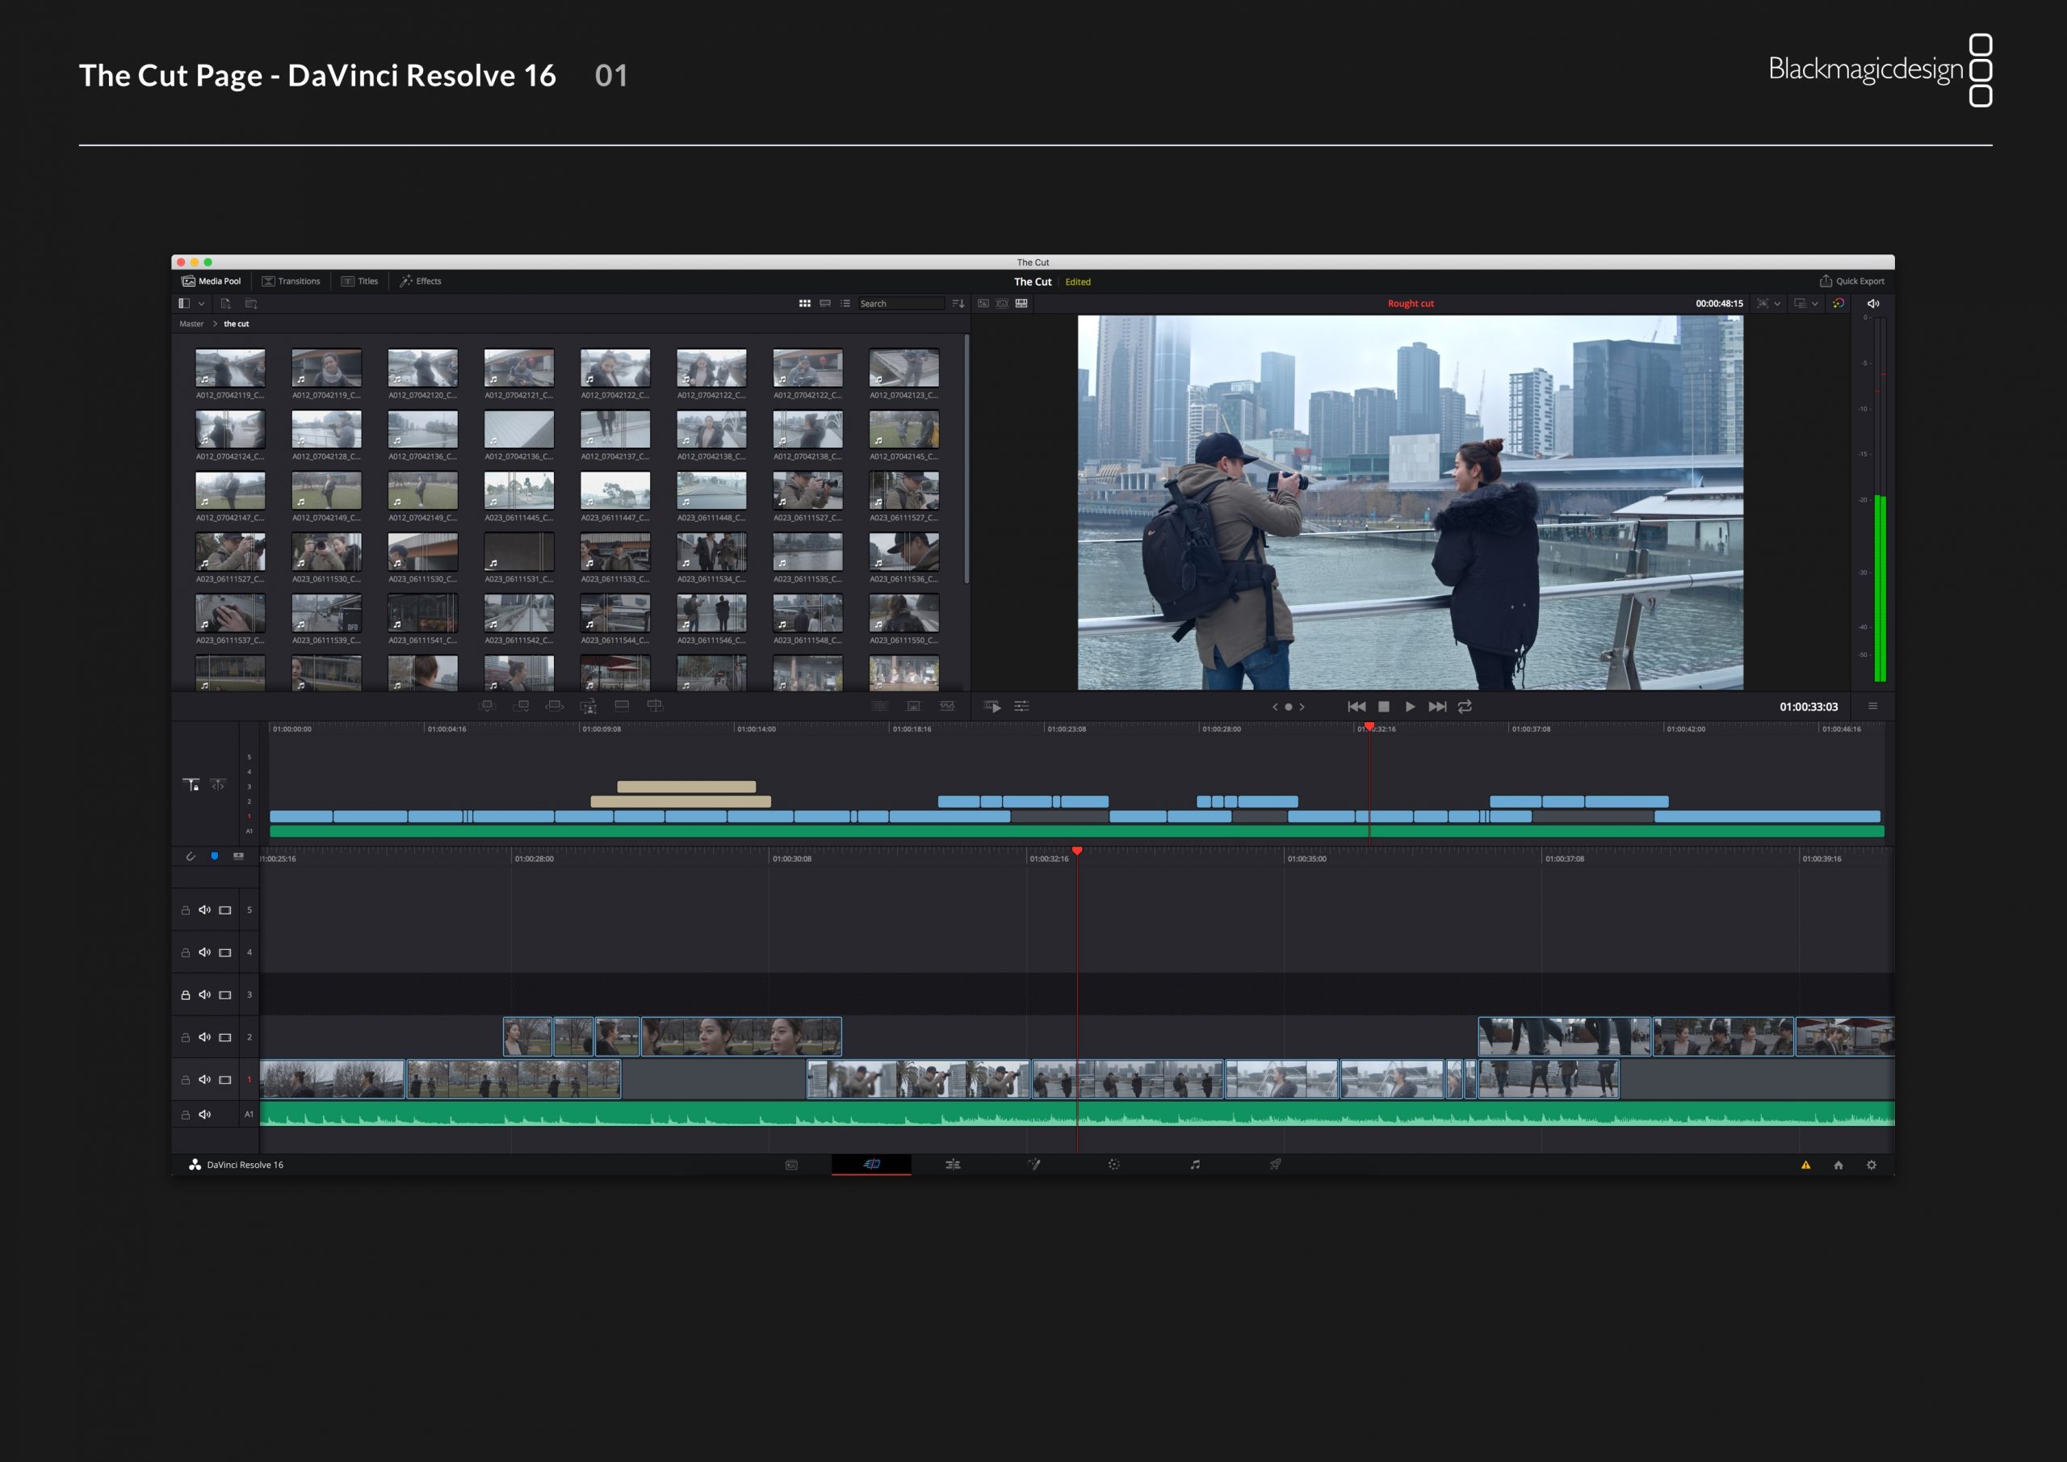
Task: Click the bypass color grades icon
Action: [x=1838, y=304]
